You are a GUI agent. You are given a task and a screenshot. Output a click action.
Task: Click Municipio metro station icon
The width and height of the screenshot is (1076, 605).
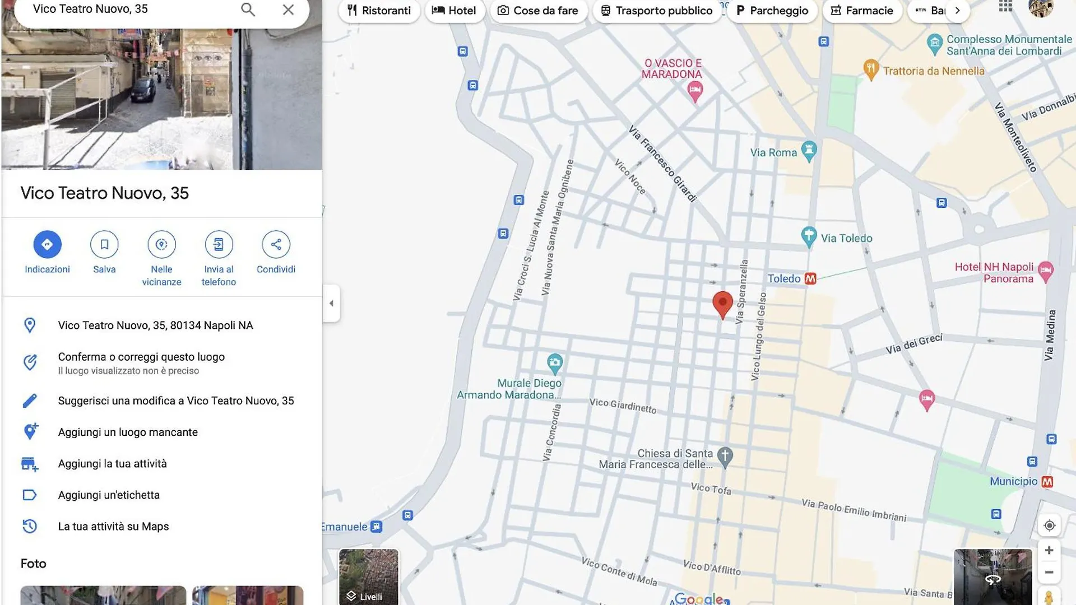pos(1047,481)
